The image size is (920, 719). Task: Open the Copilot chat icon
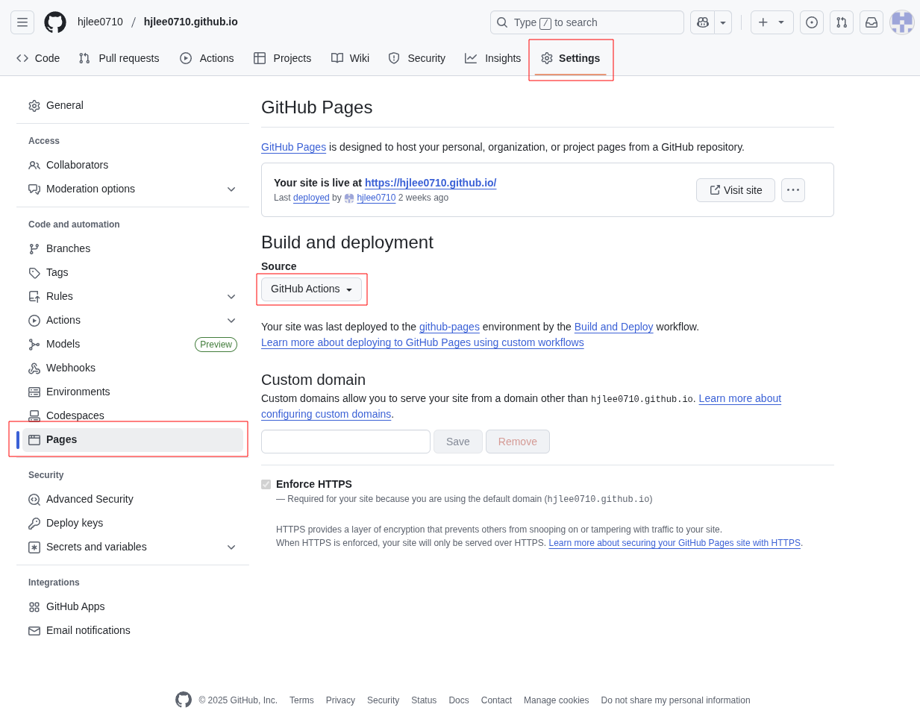(x=702, y=22)
